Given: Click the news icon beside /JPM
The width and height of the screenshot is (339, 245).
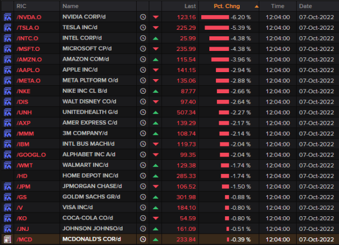Looking at the screenshot, I should pyautogui.click(x=8, y=186).
